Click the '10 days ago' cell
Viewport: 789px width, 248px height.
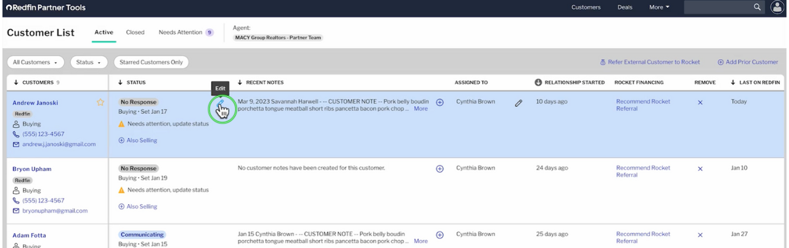[x=552, y=102]
